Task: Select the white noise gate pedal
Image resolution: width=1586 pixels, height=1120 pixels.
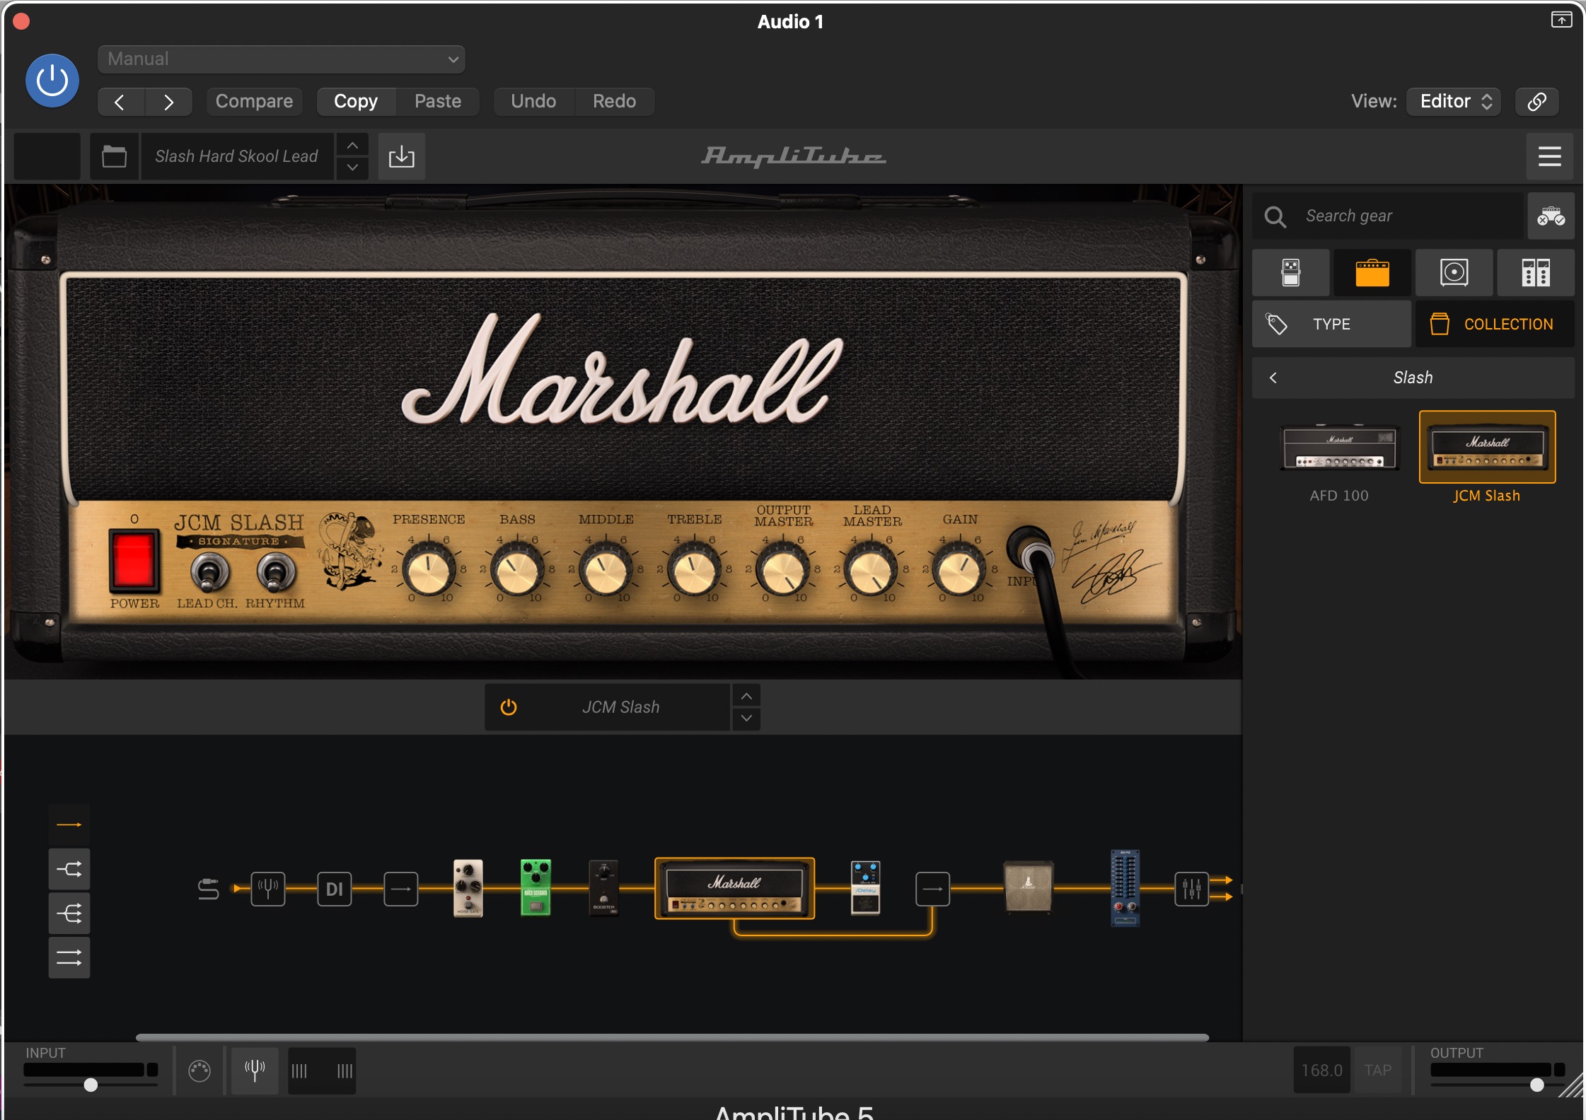Action: 468,888
